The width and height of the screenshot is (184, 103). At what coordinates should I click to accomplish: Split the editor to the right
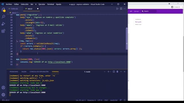[x=121, y=9]
